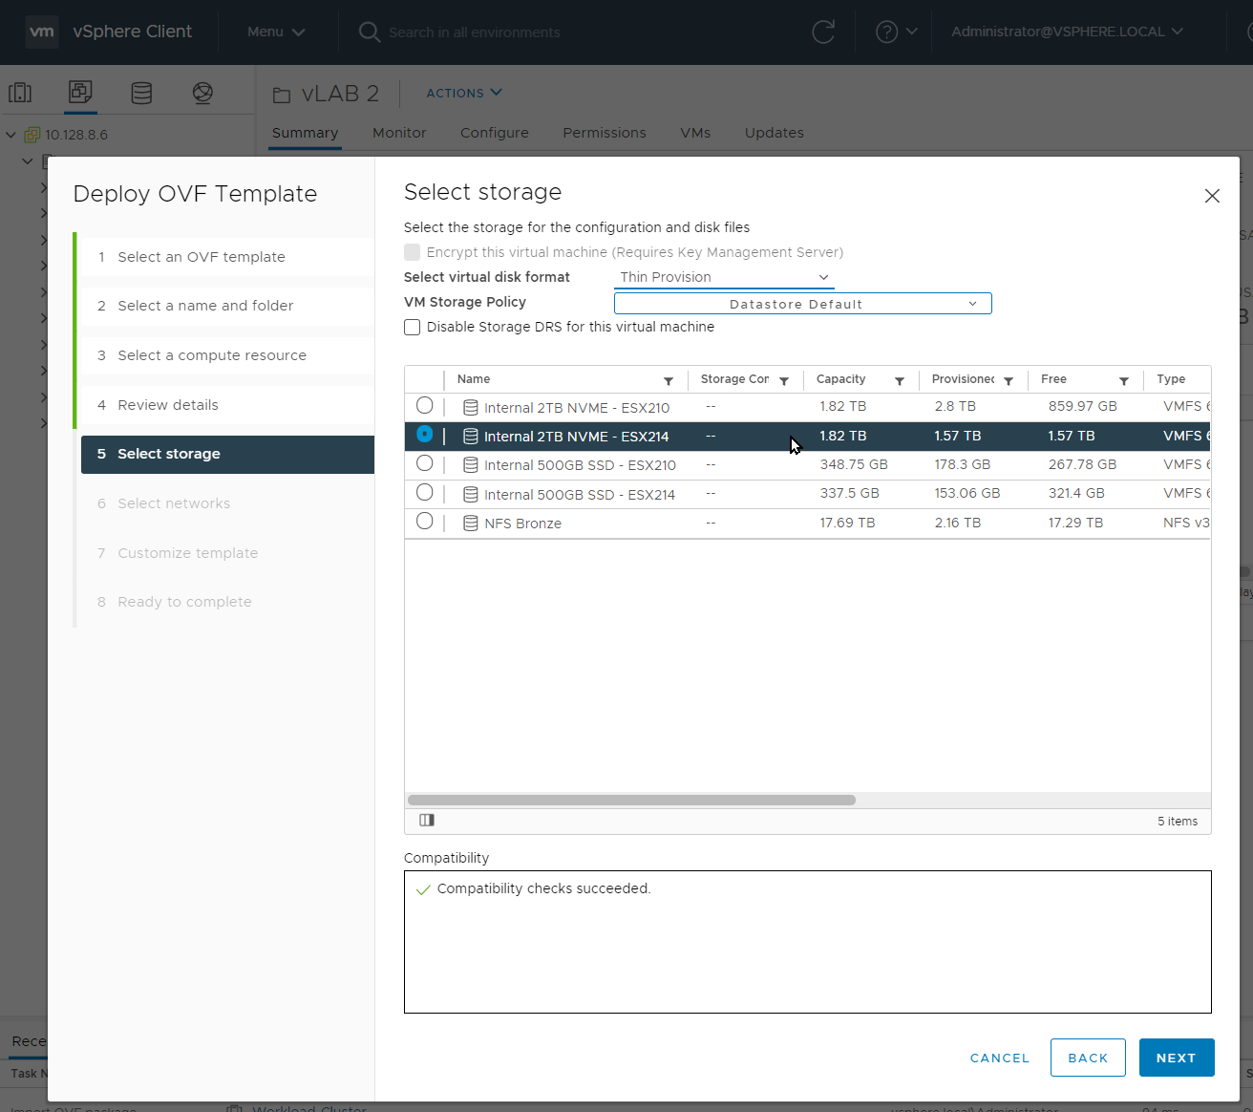Viewport: 1253px width, 1112px height.
Task: Open Administrator@VSPHERE.LOCAL user menu
Action: click(1067, 32)
